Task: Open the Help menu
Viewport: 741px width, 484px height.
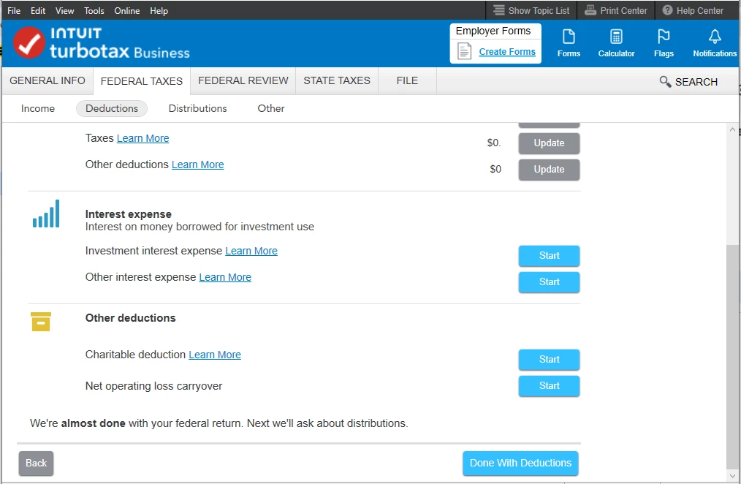Action: click(x=159, y=10)
